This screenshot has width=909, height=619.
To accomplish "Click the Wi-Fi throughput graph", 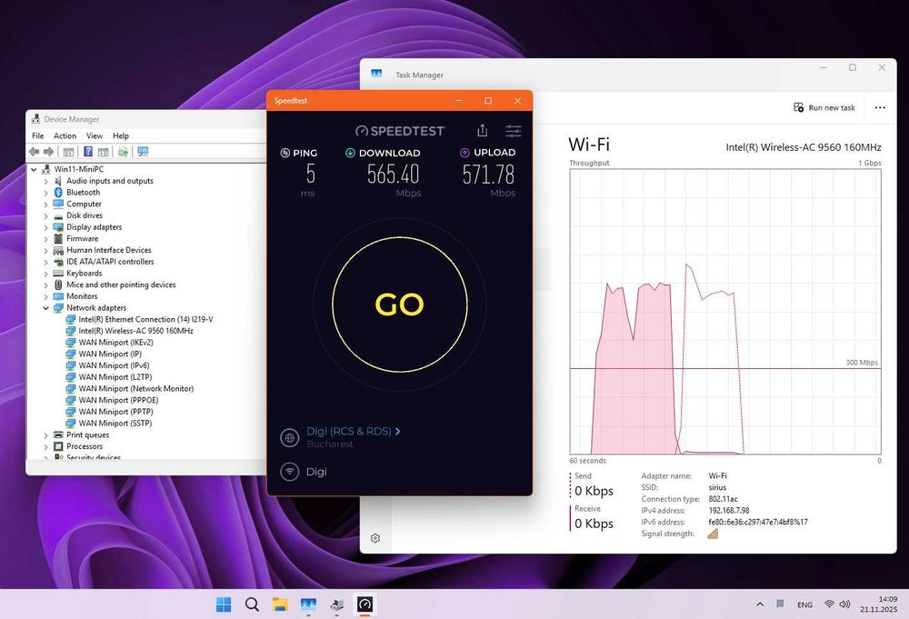I will 725,312.
